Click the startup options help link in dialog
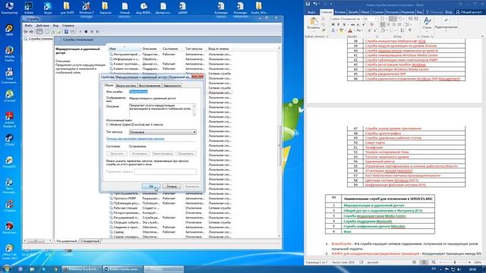Viewport: 486px width, 273px height. click(135, 139)
